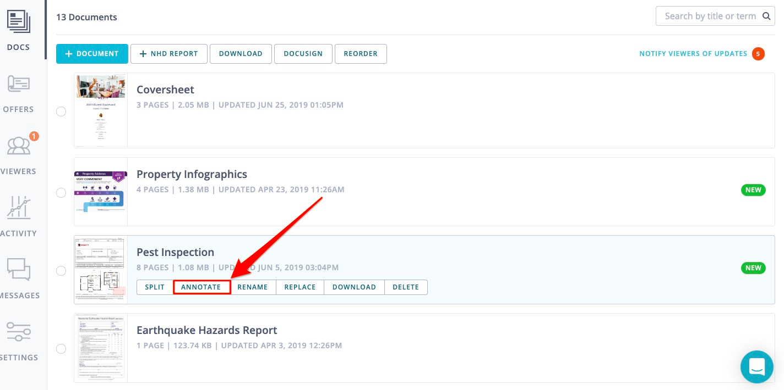Screen dimensions: 784x390
Task: Go to the Viewers sidebar icon
Action: pos(19,147)
